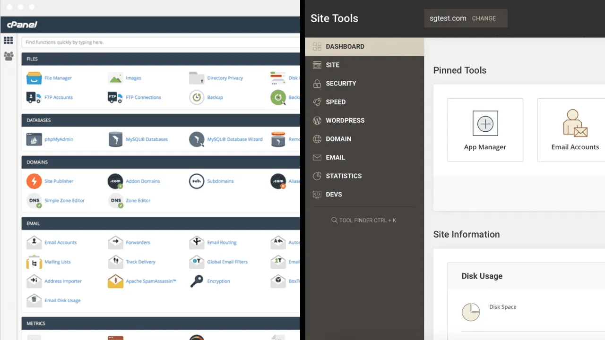Viewport: 605px width, 340px height.
Task: Open Mailing Lists icon
Action: [34, 262]
